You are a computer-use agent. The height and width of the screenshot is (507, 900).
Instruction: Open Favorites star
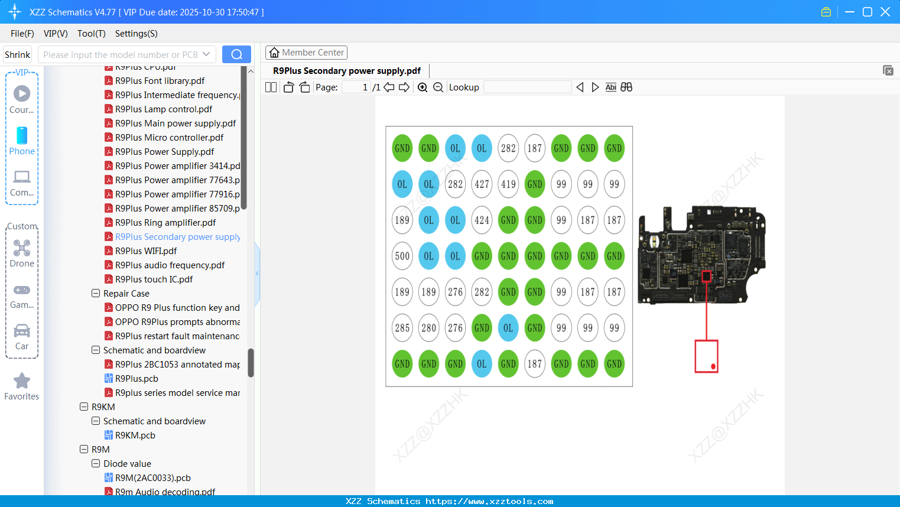point(22,386)
